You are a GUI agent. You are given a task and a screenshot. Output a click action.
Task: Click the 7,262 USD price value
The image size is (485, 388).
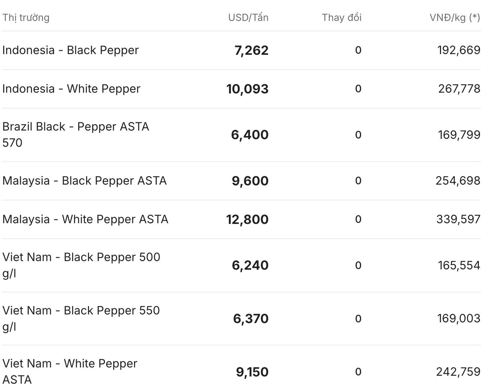[x=252, y=50]
